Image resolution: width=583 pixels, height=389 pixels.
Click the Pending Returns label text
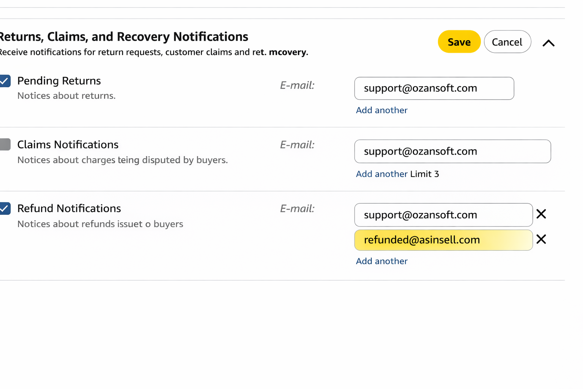(x=59, y=81)
